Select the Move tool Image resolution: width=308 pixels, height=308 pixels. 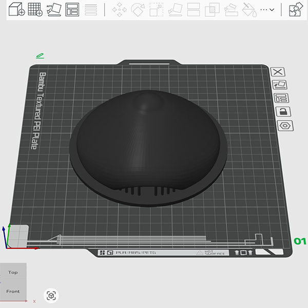click(x=120, y=10)
